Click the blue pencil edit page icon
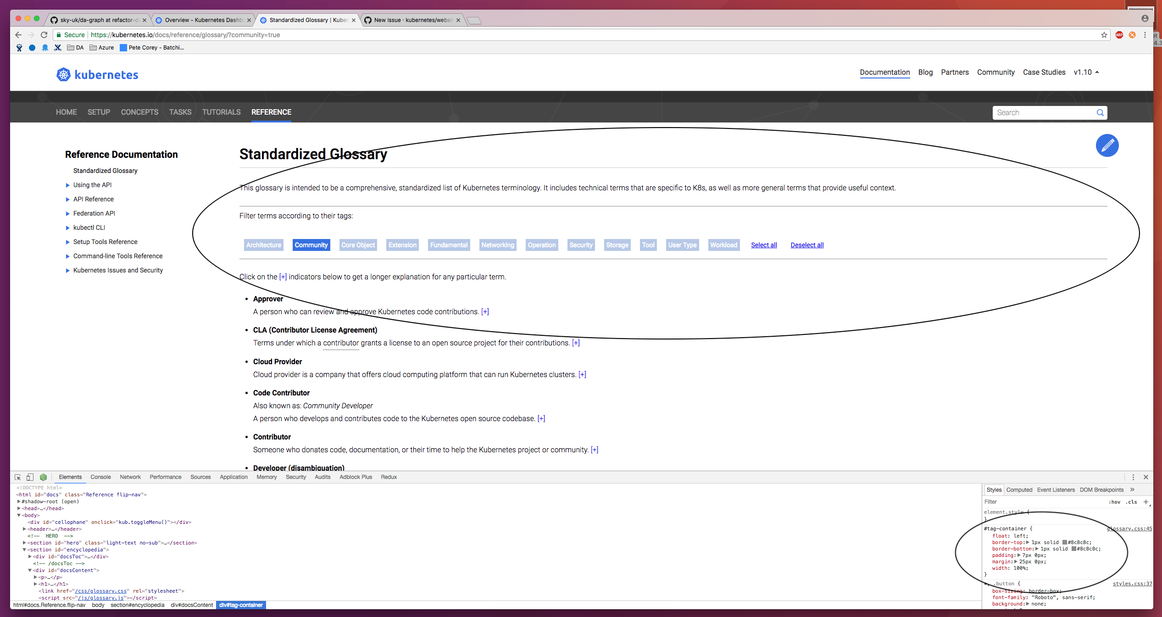1162x617 pixels. click(1106, 145)
